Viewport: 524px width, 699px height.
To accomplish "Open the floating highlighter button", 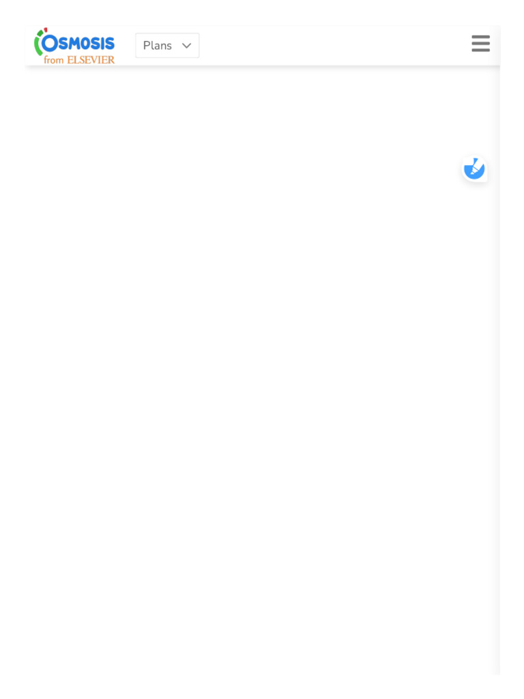I will (x=475, y=169).
